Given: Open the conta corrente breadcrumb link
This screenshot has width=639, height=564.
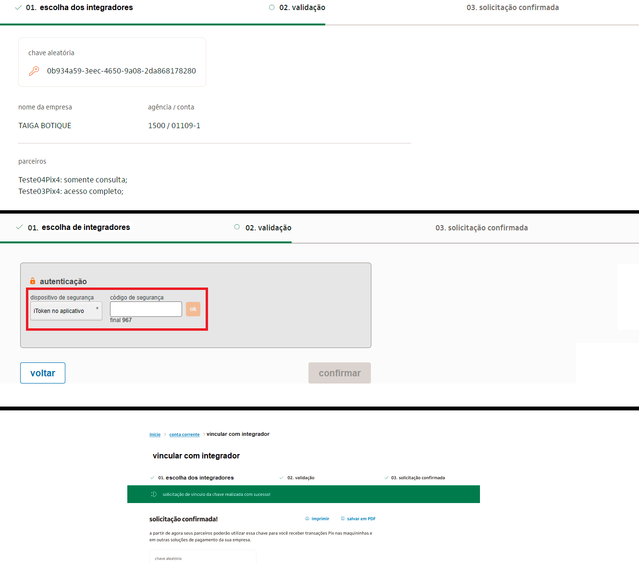Looking at the screenshot, I should coord(184,434).
